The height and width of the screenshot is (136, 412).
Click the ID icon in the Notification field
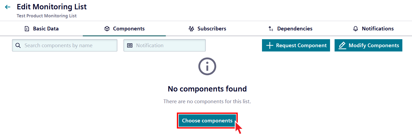pyautogui.click(x=130, y=45)
